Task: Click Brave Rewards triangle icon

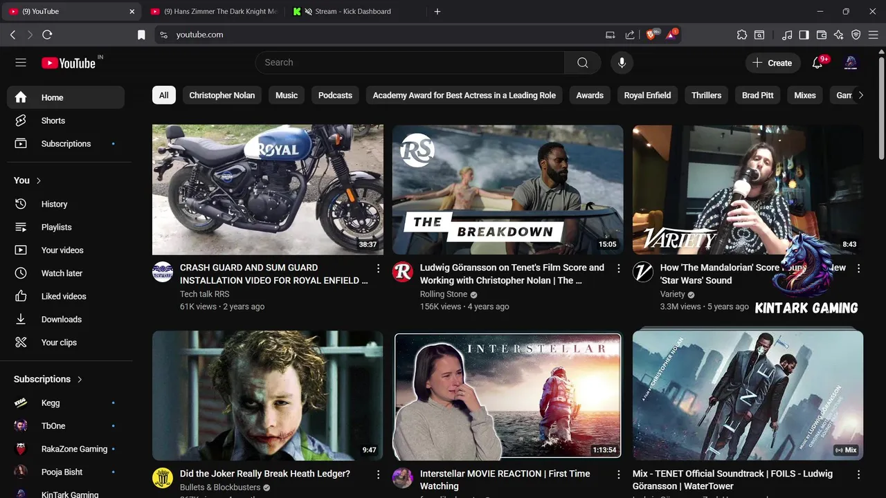Action: tap(671, 35)
